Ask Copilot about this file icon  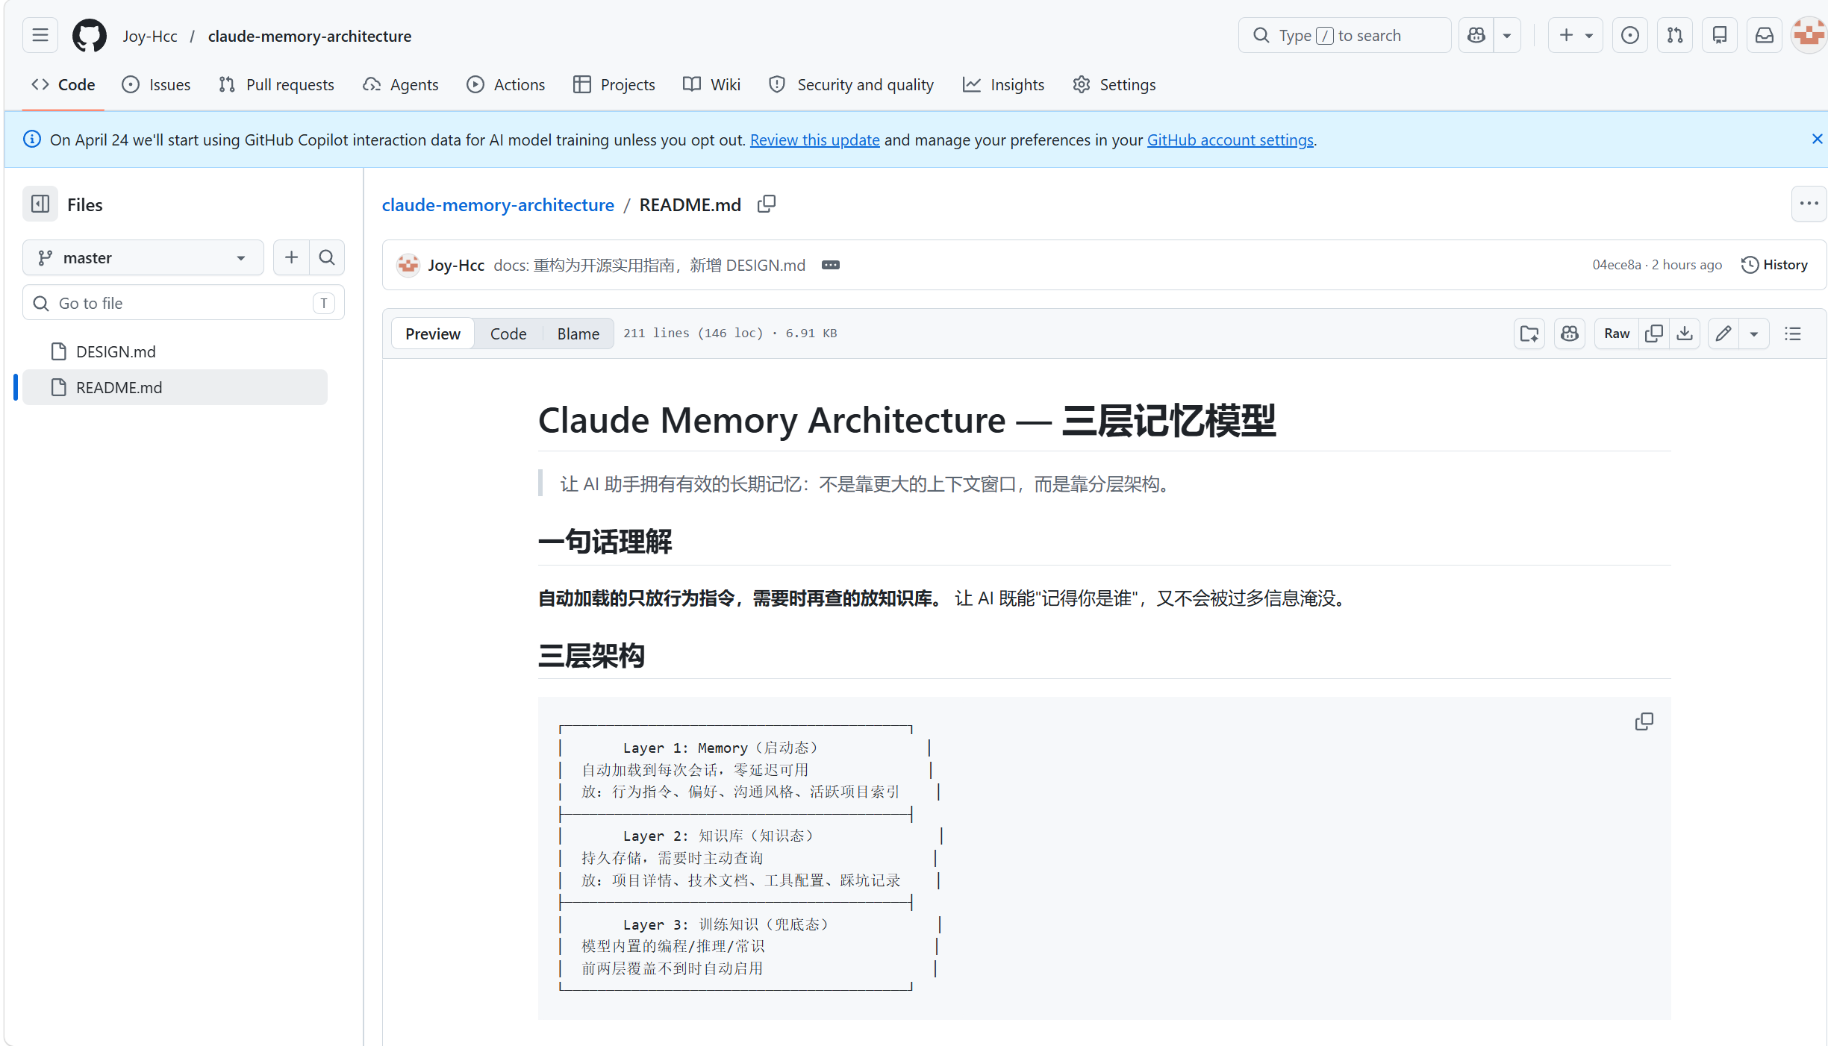1570,333
